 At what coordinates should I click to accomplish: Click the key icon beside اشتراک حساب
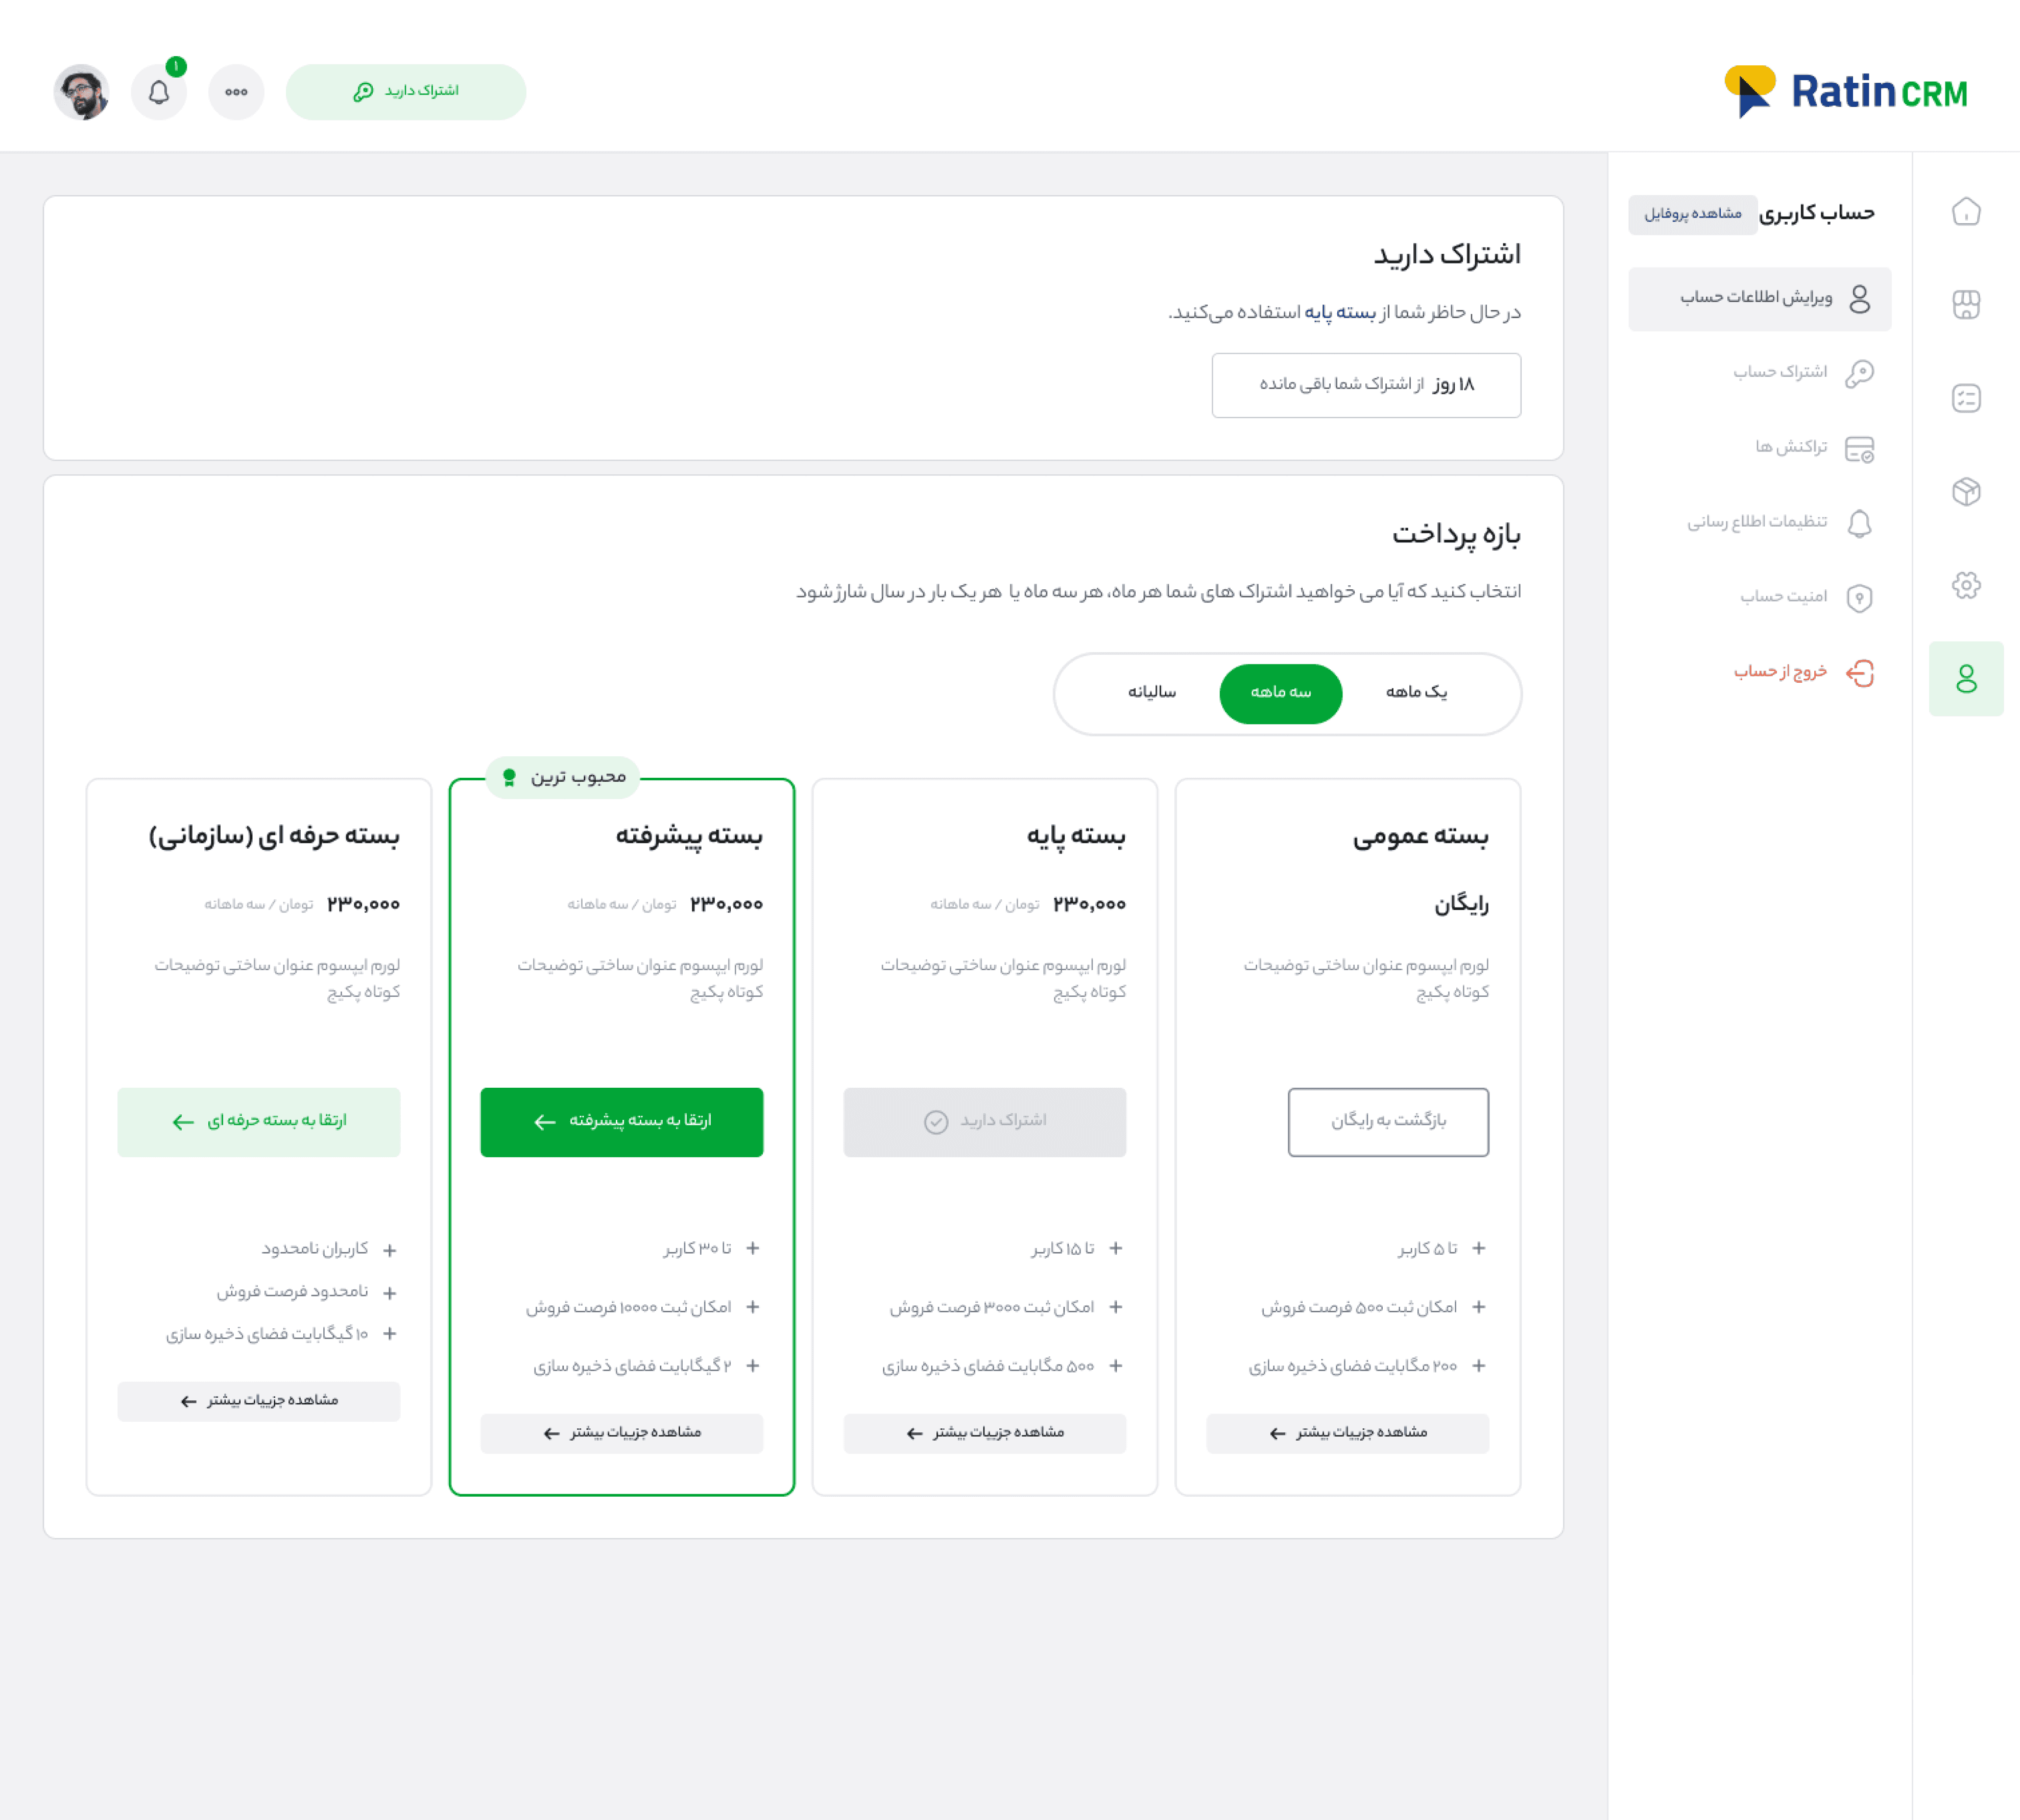click(x=1860, y=373)
